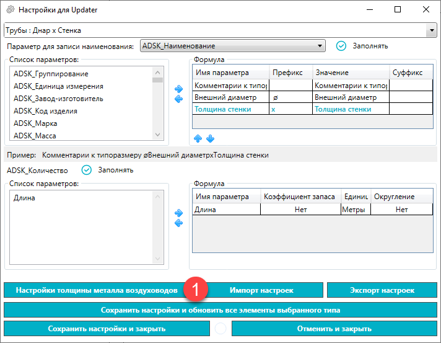Screen dimensions: 441x343
Task: Click Импорт настроек button
Action: coord(261,290)
